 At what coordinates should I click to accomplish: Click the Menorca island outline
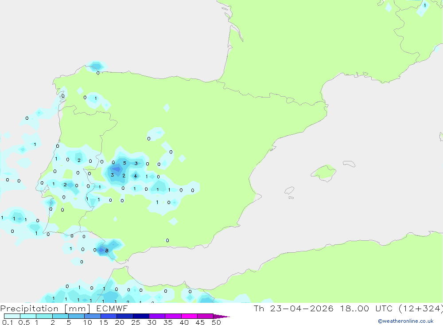(x=349, y=164)
